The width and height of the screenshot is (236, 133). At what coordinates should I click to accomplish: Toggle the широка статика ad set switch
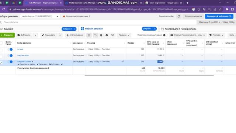[x=10, y=62]
